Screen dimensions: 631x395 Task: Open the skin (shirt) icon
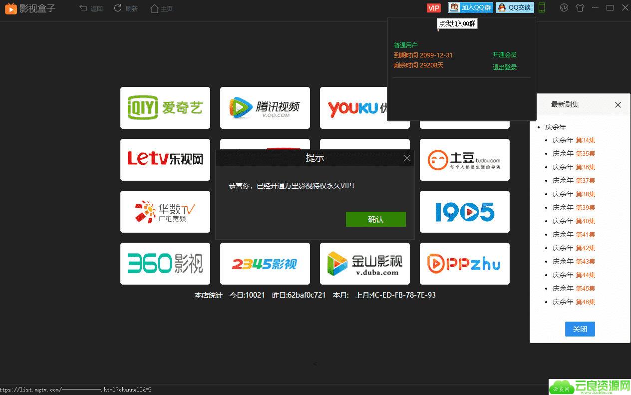(x=580, y=7)
